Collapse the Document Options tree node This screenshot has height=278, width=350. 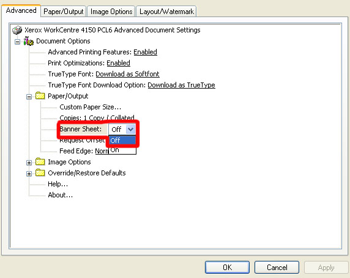tap(17, 42)
